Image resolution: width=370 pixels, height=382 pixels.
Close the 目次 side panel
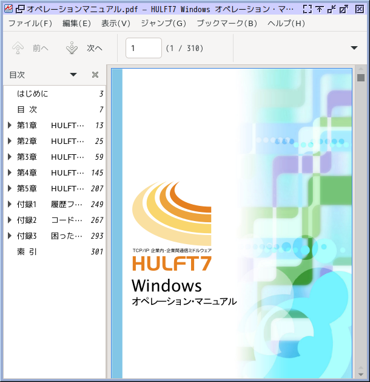click(x=95, y=75)
